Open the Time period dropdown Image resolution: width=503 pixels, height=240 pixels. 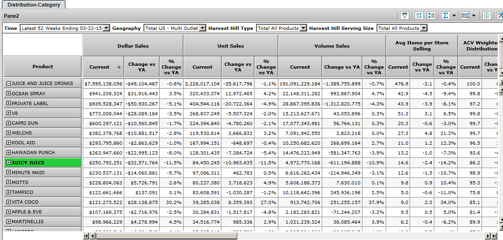coord(106,28)
